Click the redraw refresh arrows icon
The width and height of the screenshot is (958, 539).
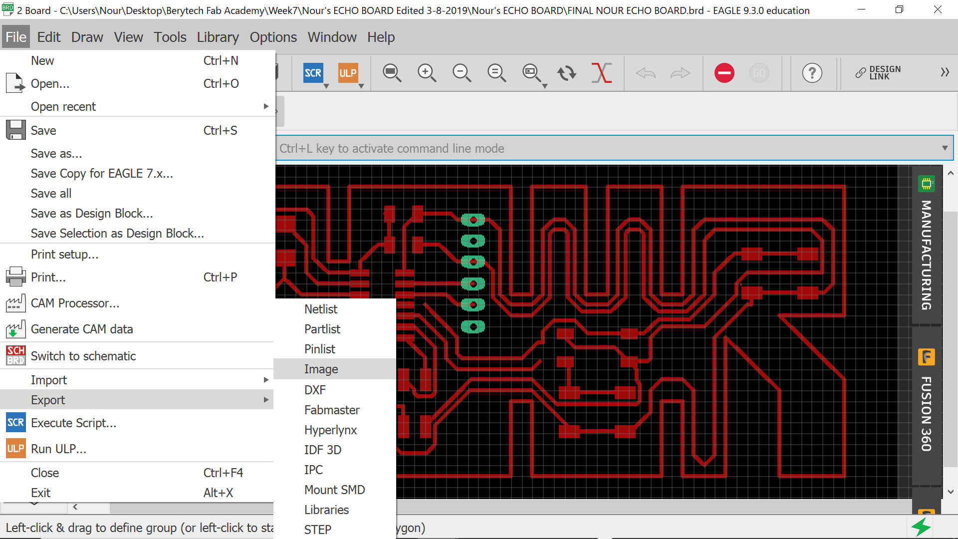tap(566, 73)
